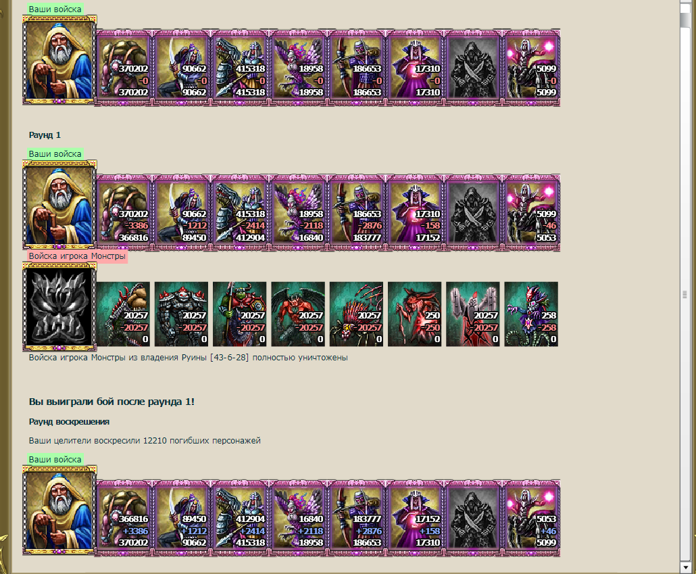696x574 pixels.
Task: Select monster wizard unit with 250 troops
Action: 415,314
